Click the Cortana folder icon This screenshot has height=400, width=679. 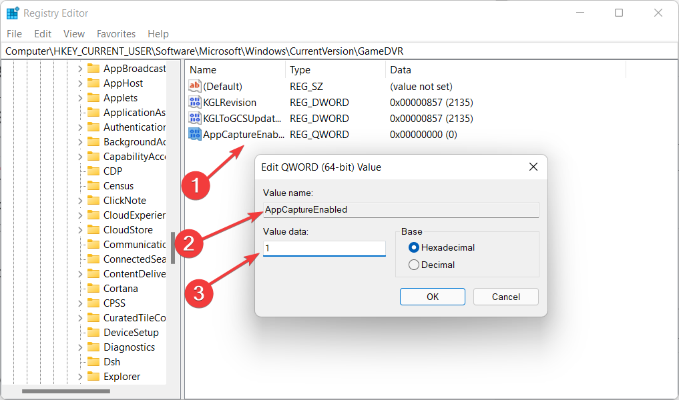click(93, 289)
